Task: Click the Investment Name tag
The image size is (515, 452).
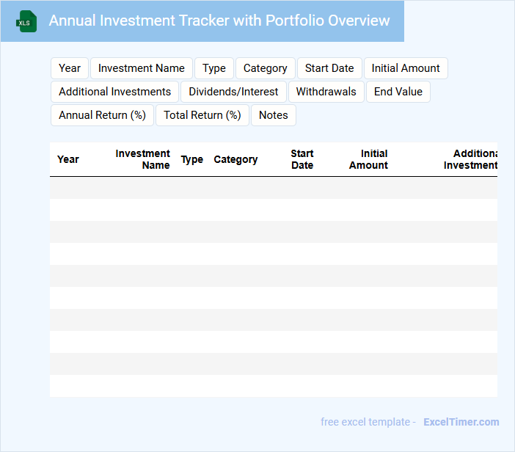Action: coord(142,68)
